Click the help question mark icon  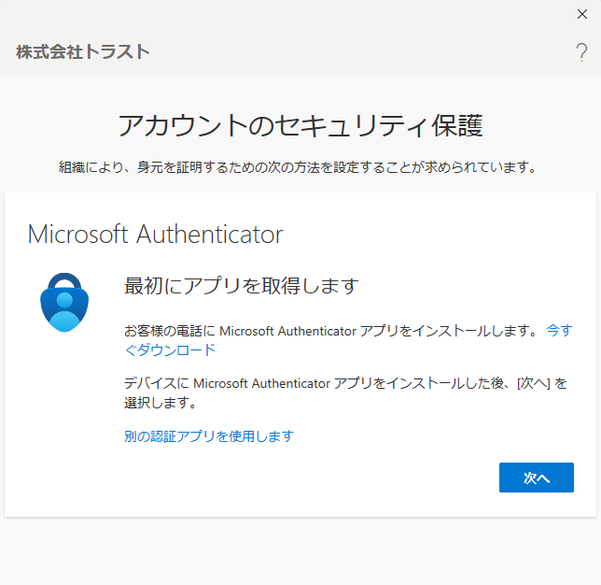(581, 52)
